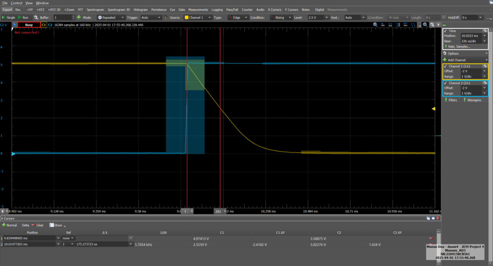Expand the Channel 1 Range dropdown
493x266 pixels.
pos(484,76)
